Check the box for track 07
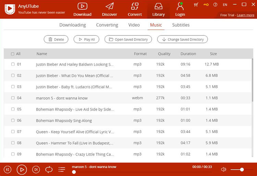The image size is (257, 176). (x=13, y=131)
